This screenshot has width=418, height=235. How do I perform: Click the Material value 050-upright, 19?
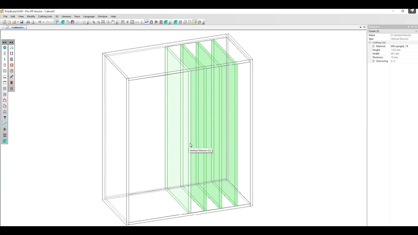coord(399,46)
